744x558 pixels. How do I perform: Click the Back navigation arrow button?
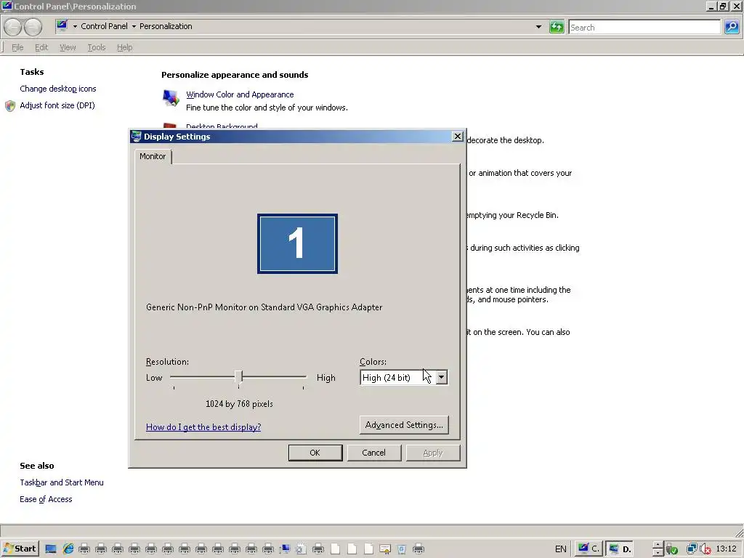coord(13,27)
